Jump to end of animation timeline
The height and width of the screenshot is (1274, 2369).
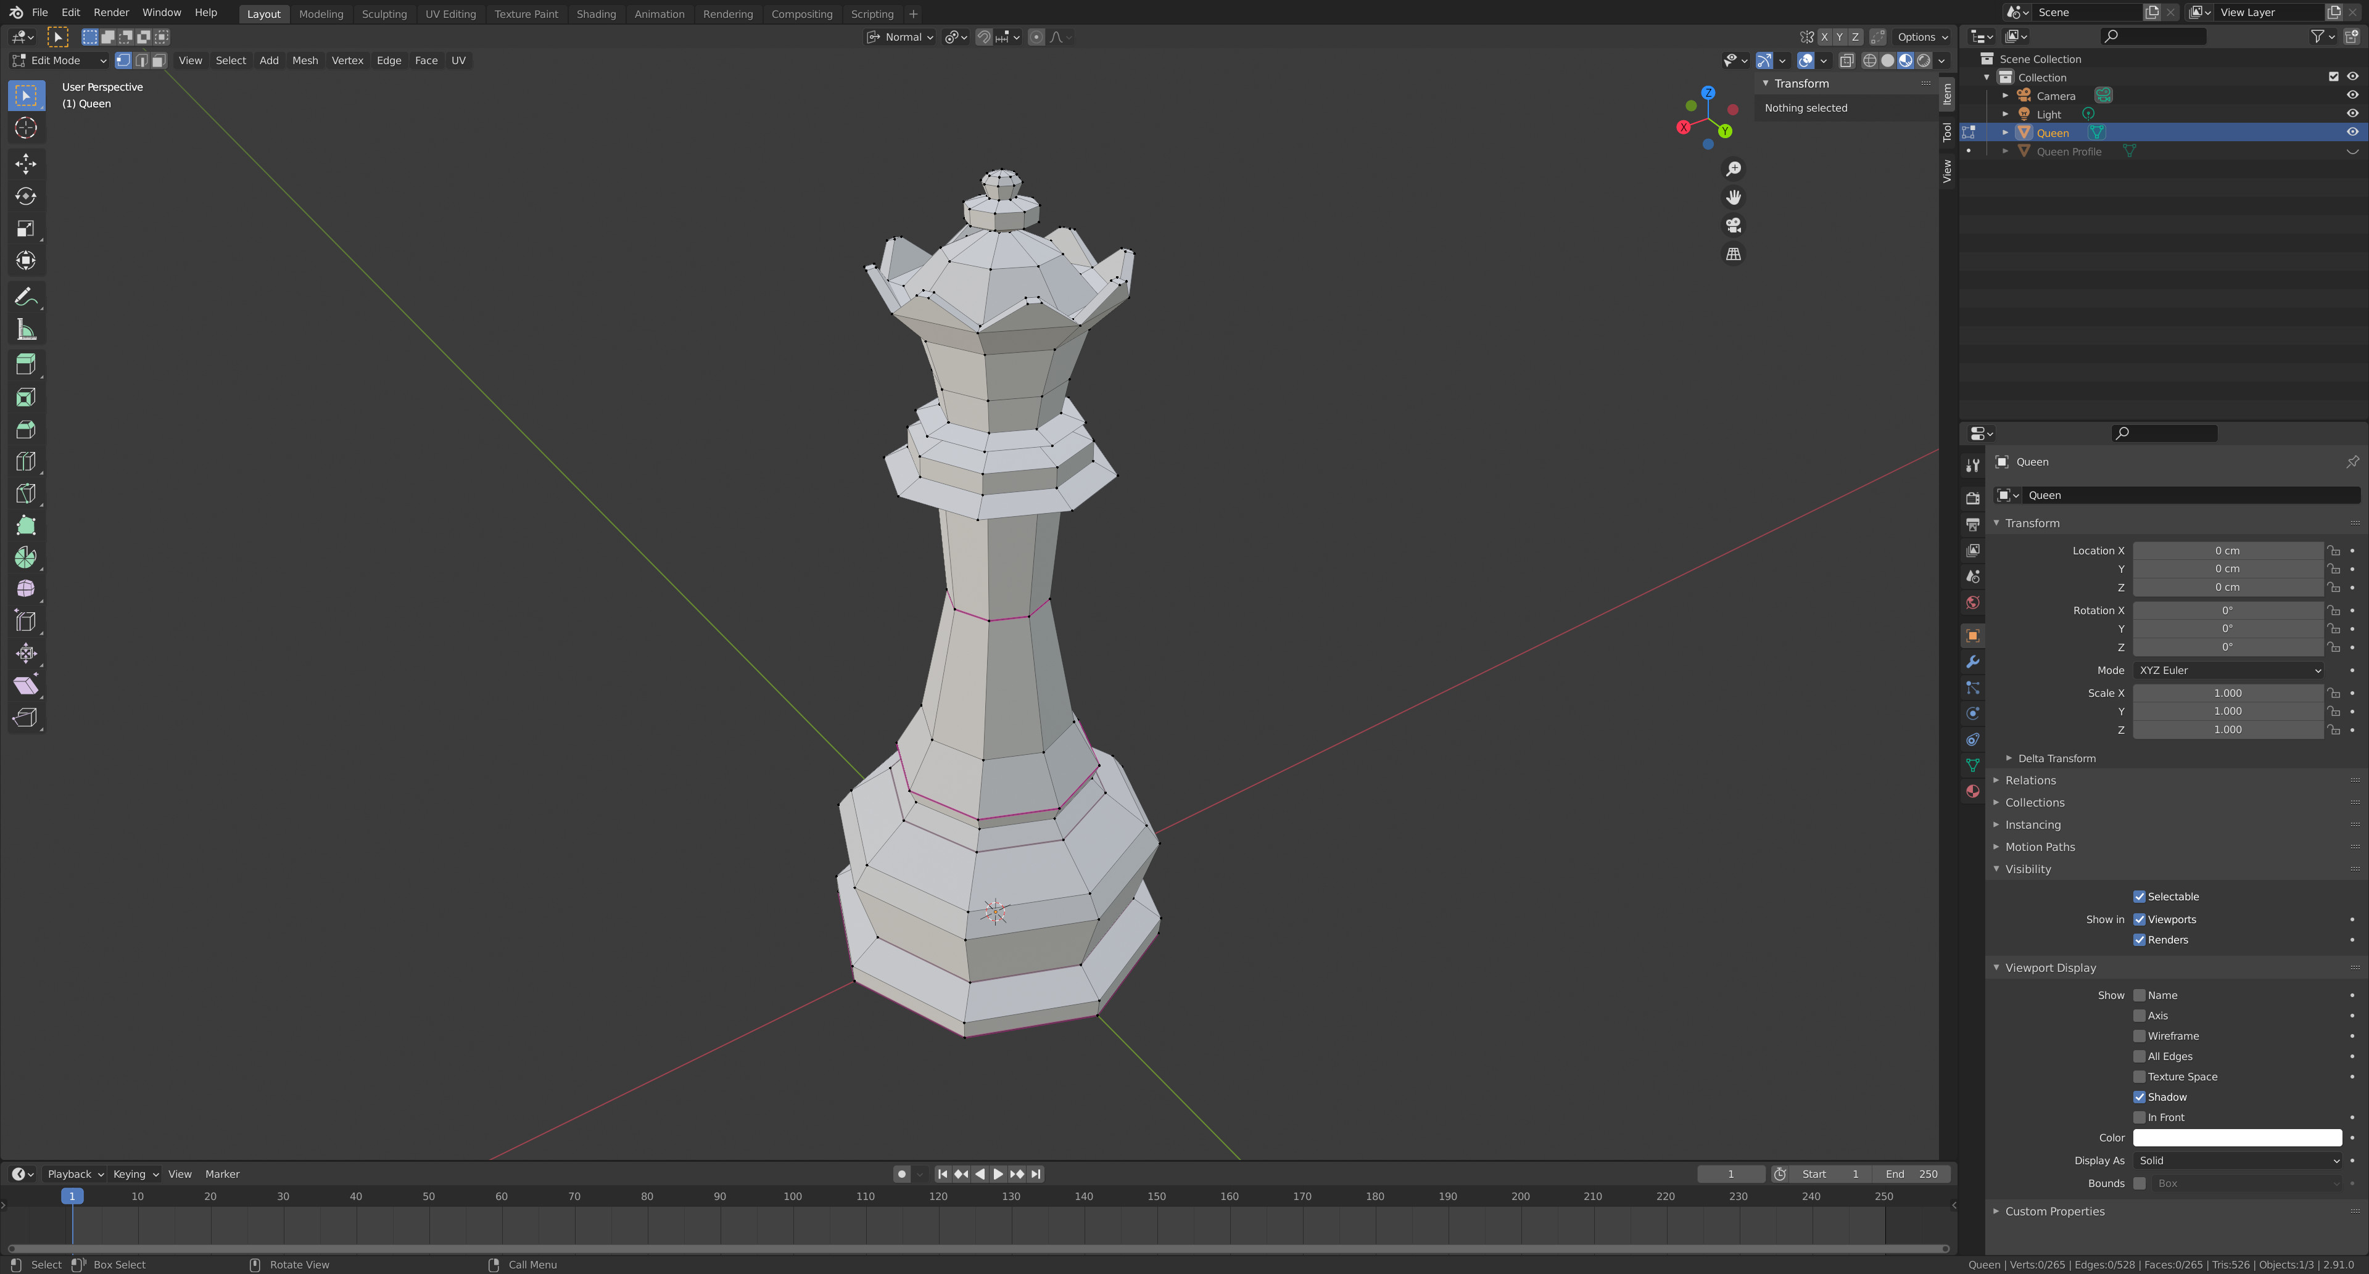click(x=1036, y=1174)
